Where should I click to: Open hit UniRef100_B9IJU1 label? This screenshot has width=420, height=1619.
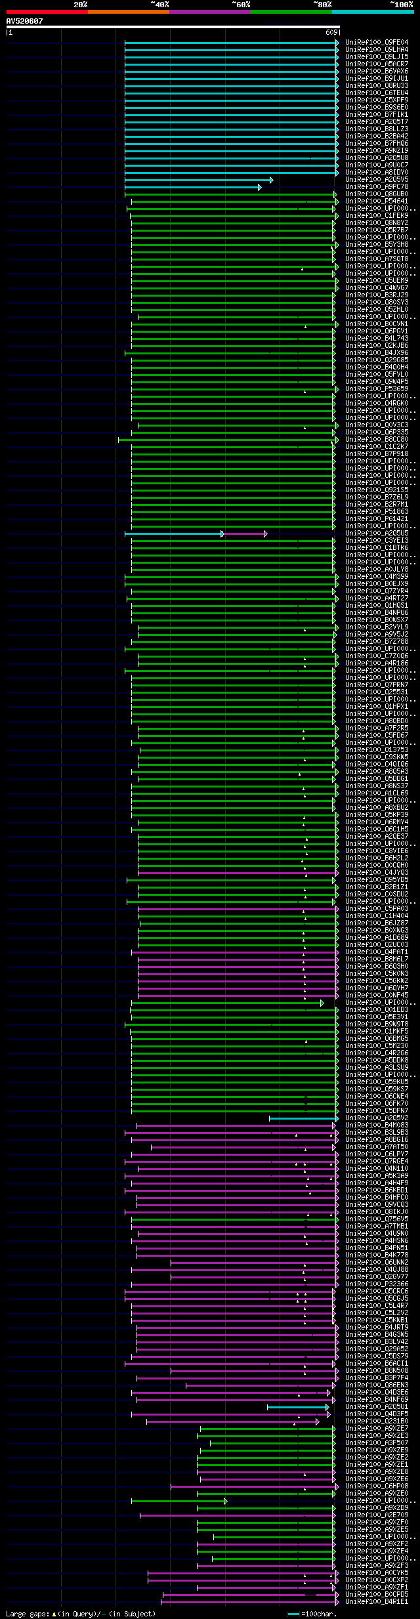377,79
